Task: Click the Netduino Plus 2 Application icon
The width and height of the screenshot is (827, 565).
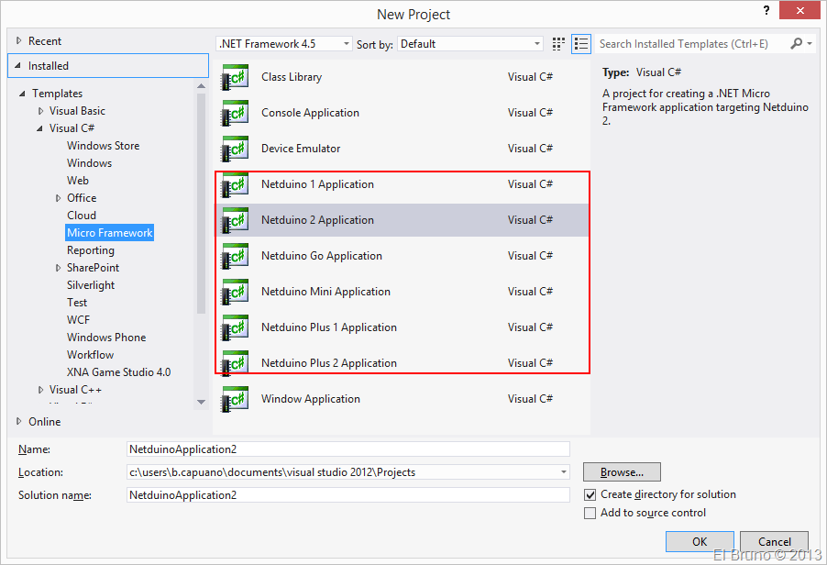Action: pyautogui.click(x=235, y=363)
